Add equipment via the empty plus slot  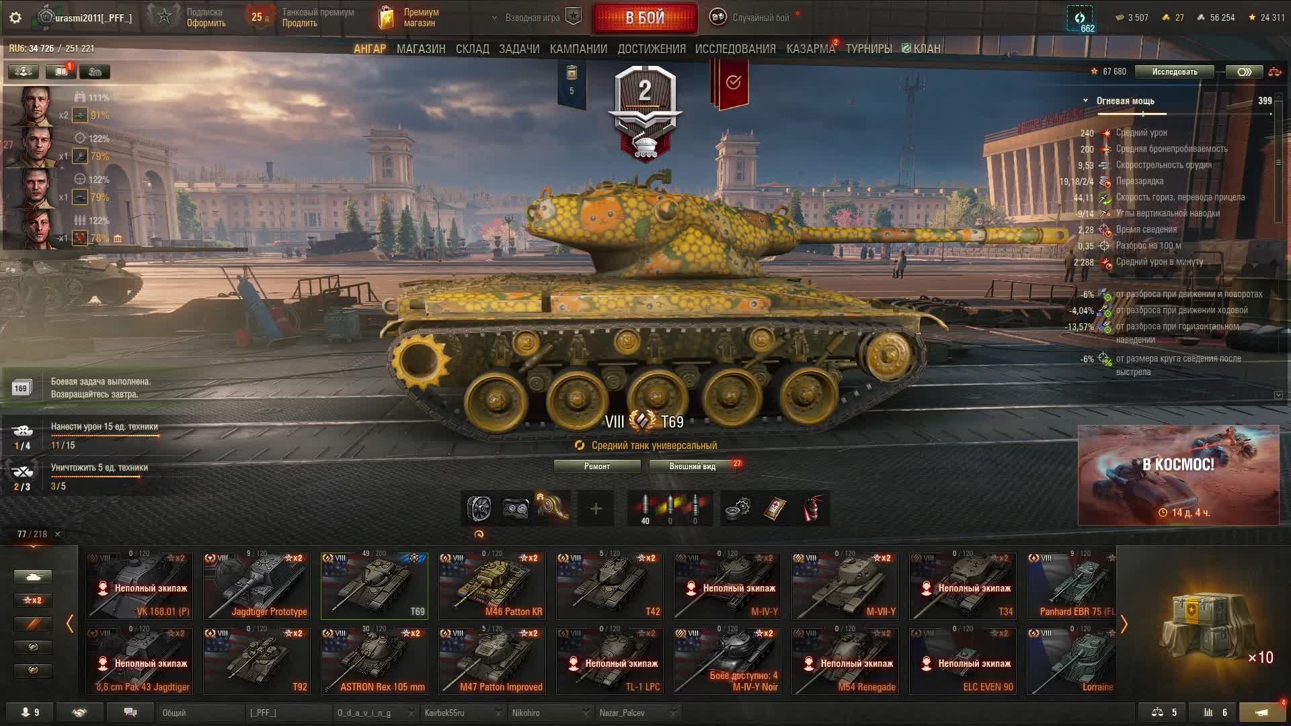[x=596, y=509]
